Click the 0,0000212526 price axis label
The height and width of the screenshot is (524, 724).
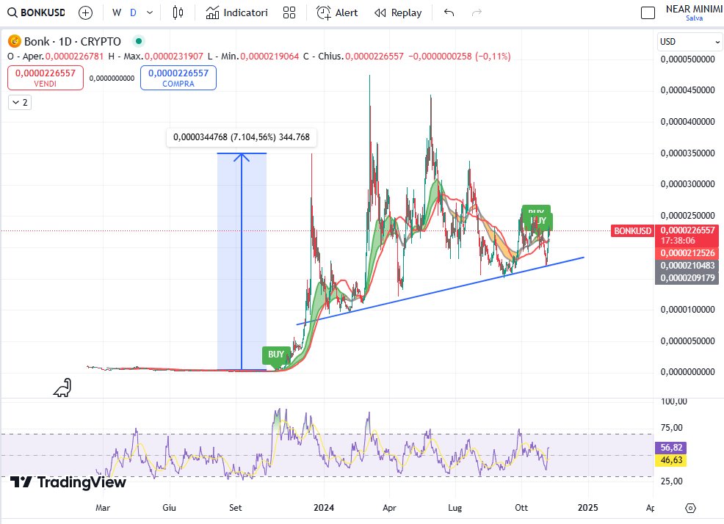coord(687,253)
